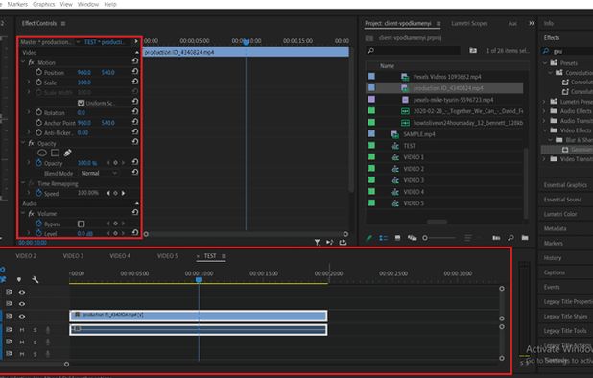
Task: Open the Window menu
Action: (x=87, y=4)
